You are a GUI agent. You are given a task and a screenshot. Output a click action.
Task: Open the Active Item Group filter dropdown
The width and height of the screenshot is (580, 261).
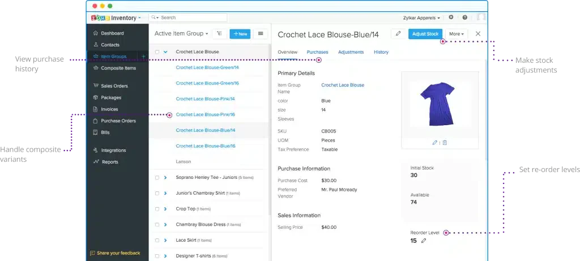[181, 33]
